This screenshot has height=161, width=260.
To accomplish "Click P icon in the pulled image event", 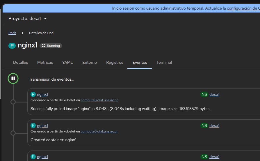I will [33, 94].
